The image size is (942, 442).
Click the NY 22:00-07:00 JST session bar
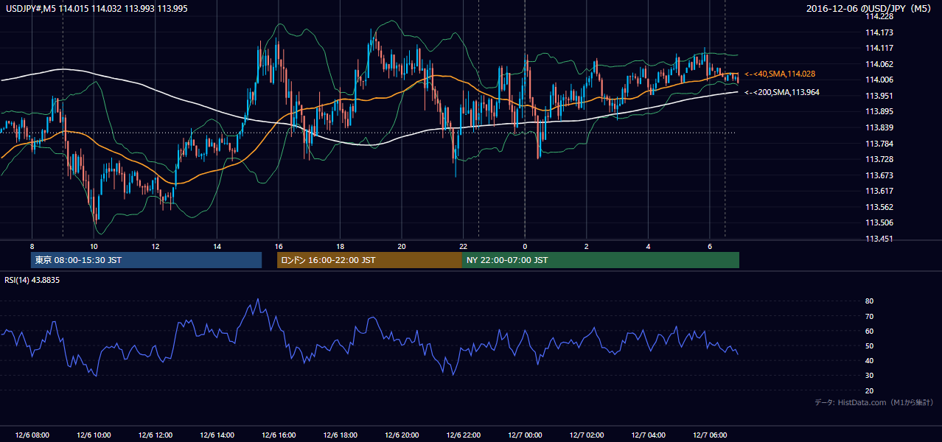600,260
